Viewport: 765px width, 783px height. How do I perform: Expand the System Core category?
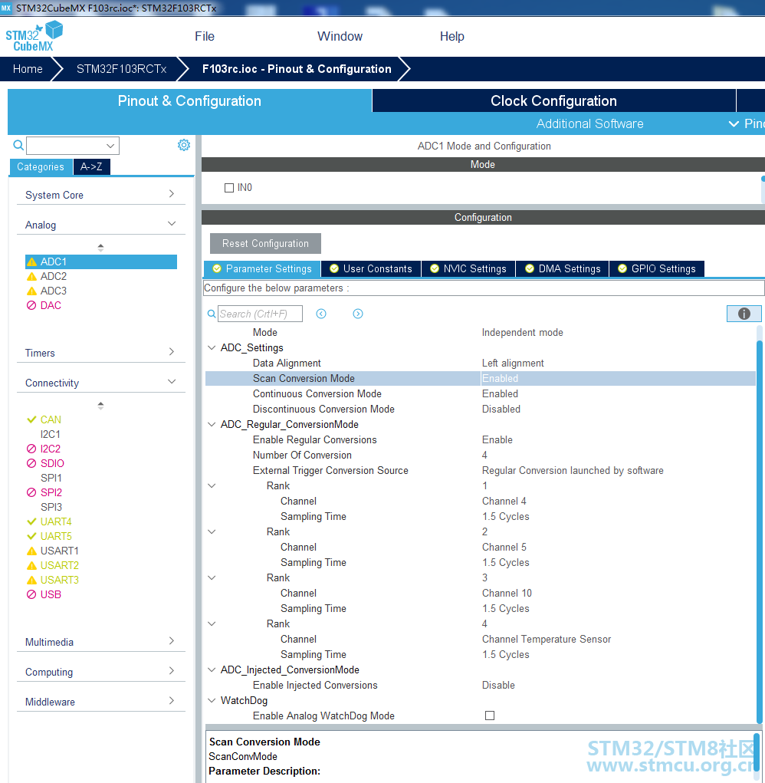pyautogui.click(x=172, y=194)
